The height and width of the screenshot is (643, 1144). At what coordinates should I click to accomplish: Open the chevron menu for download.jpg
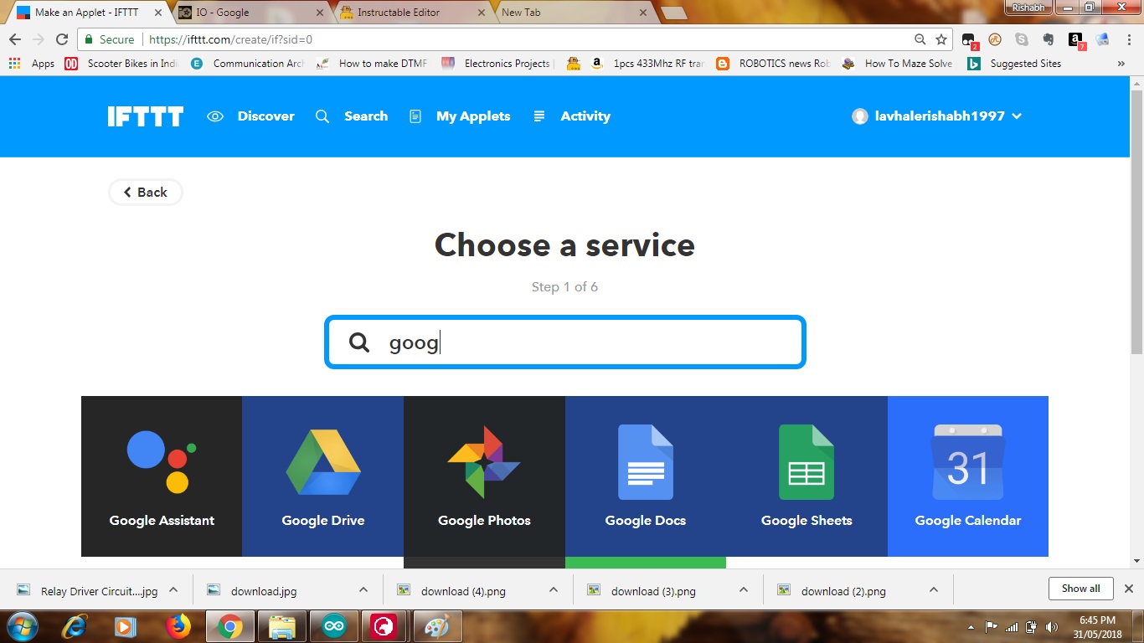(363, 589)
